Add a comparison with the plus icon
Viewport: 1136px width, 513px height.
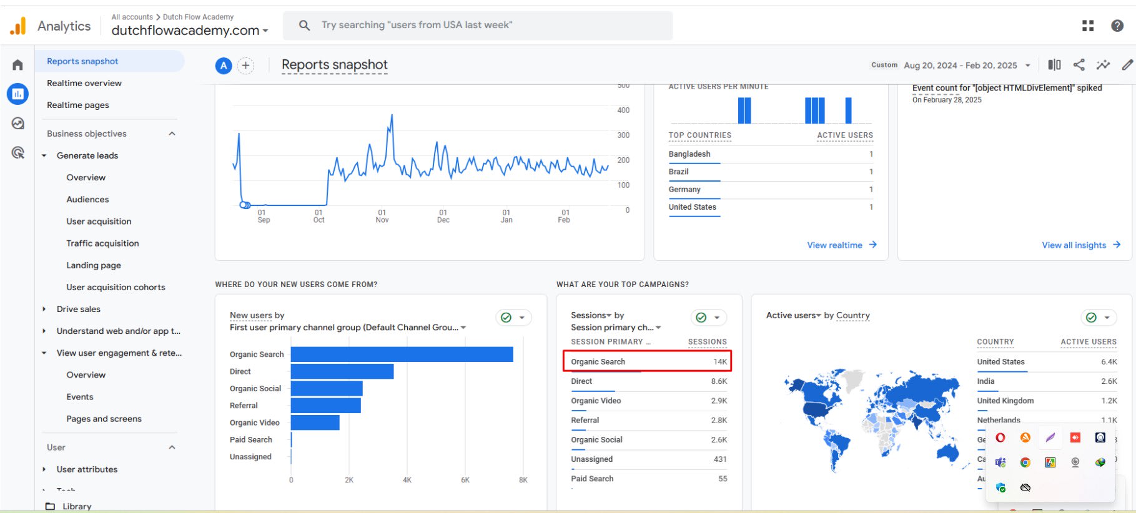click(x=246, y=66)
